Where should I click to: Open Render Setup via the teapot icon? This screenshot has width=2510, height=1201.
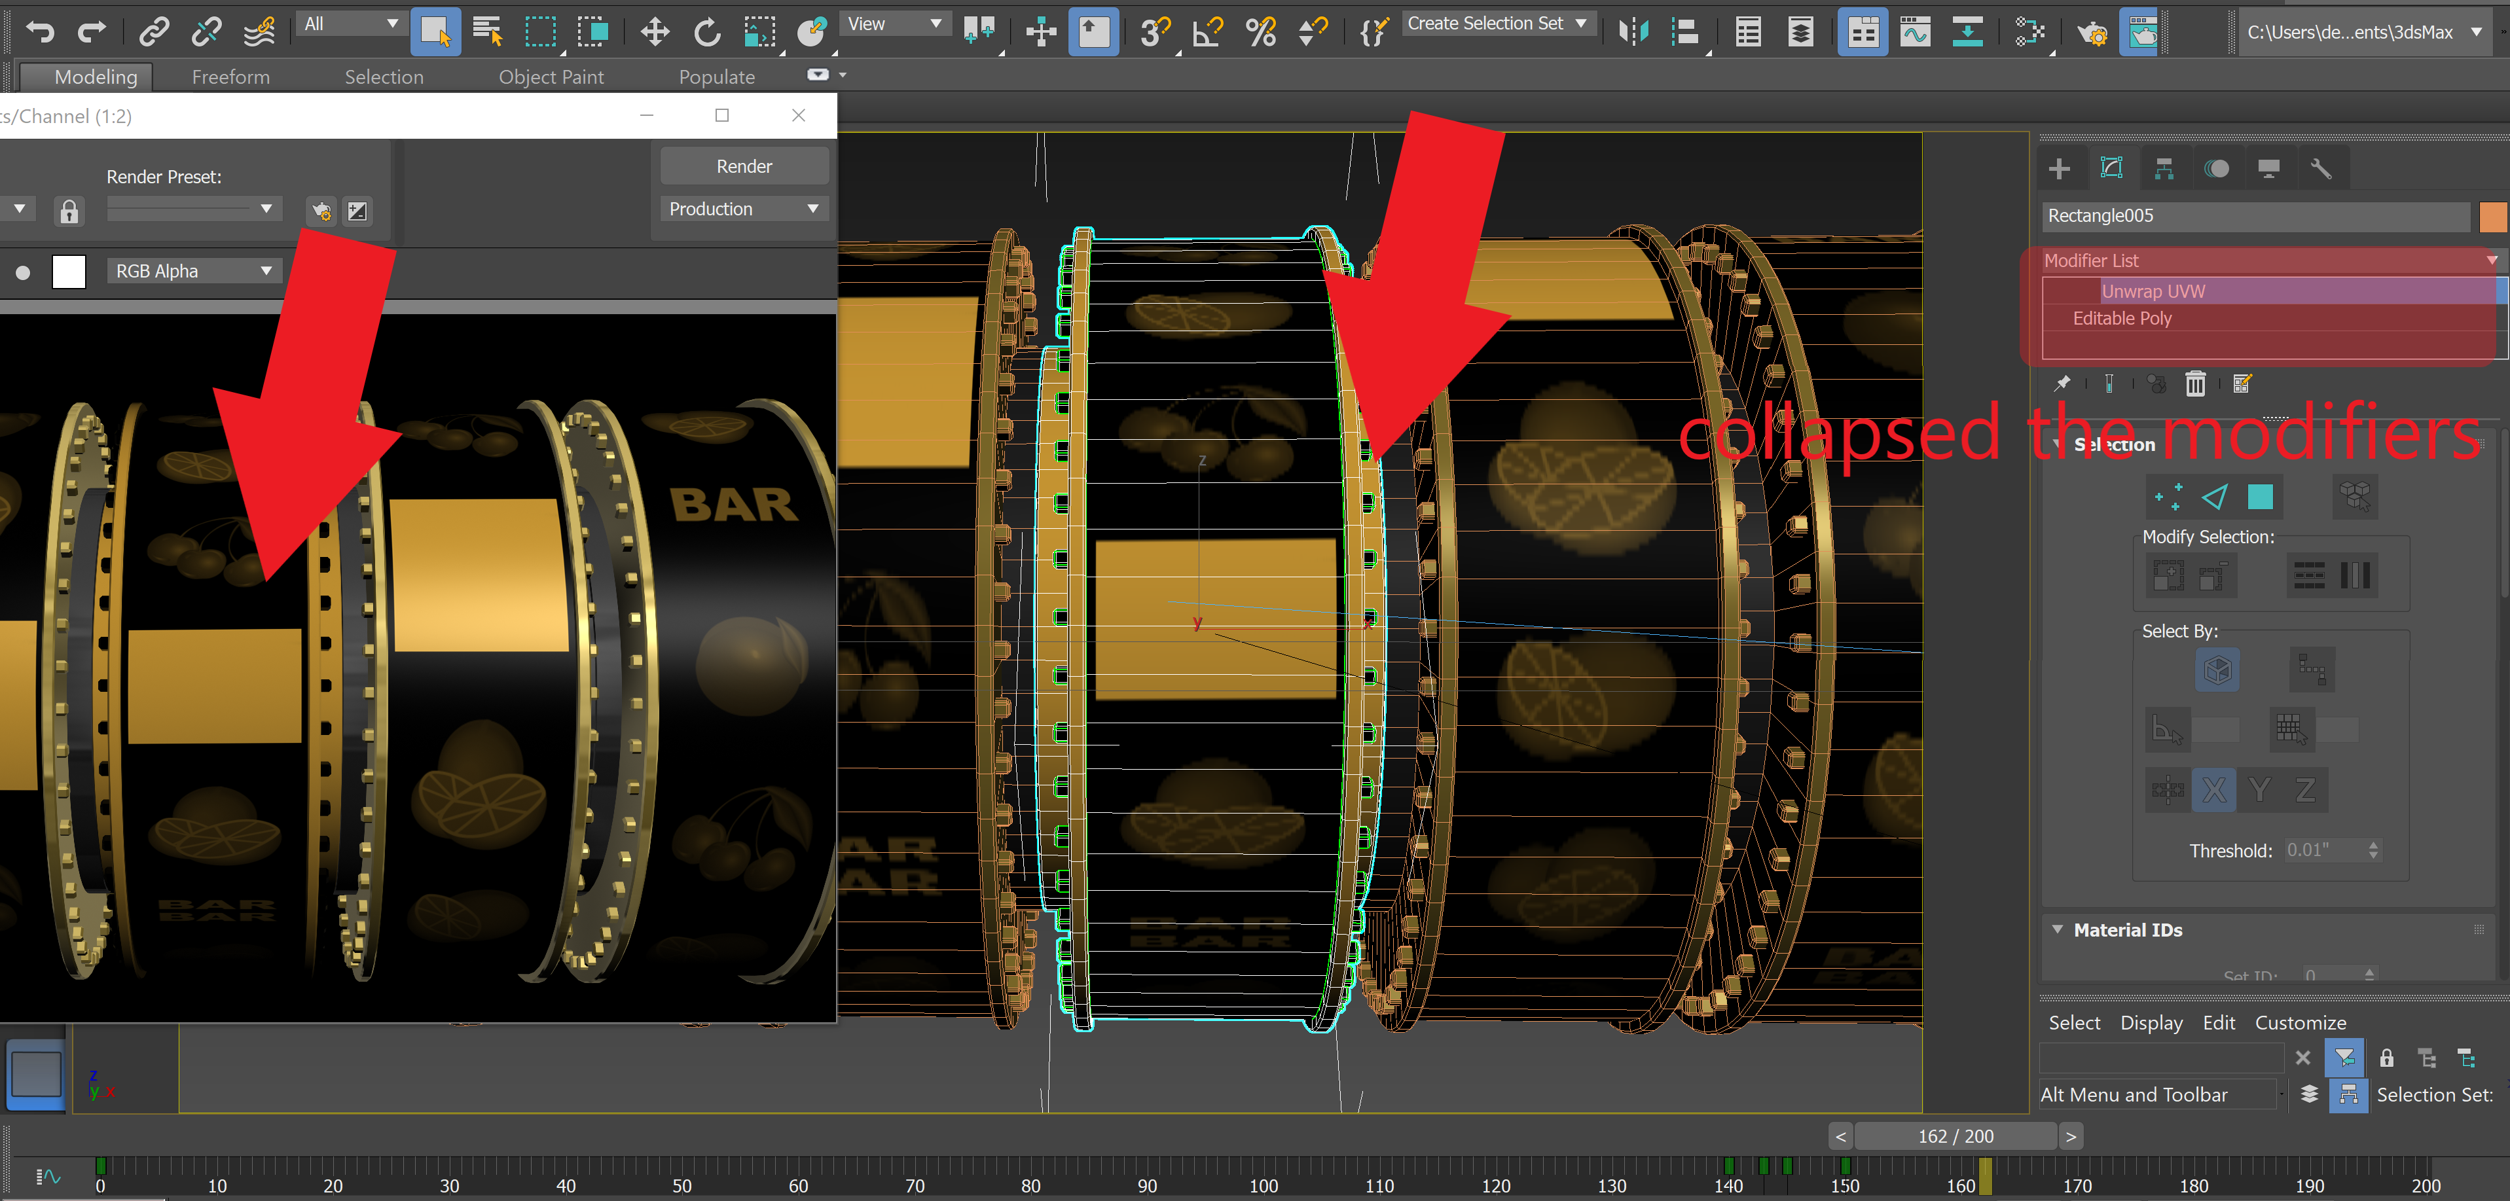[x=2092, y=32]
